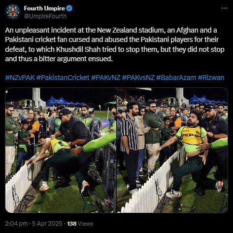Click the 5 Apr 2025 date
Image resolution: width=233 pixels, height=233 pixels.
pos(47,224)
